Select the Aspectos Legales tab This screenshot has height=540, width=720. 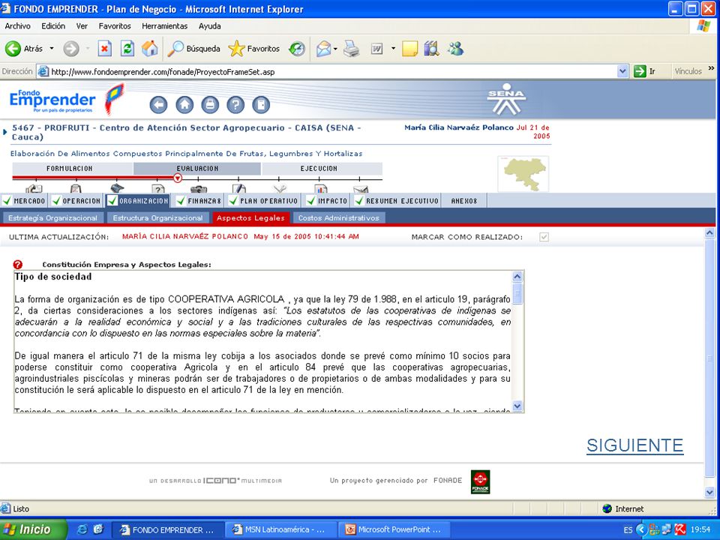pyautogui.click(x=250, y=218)
